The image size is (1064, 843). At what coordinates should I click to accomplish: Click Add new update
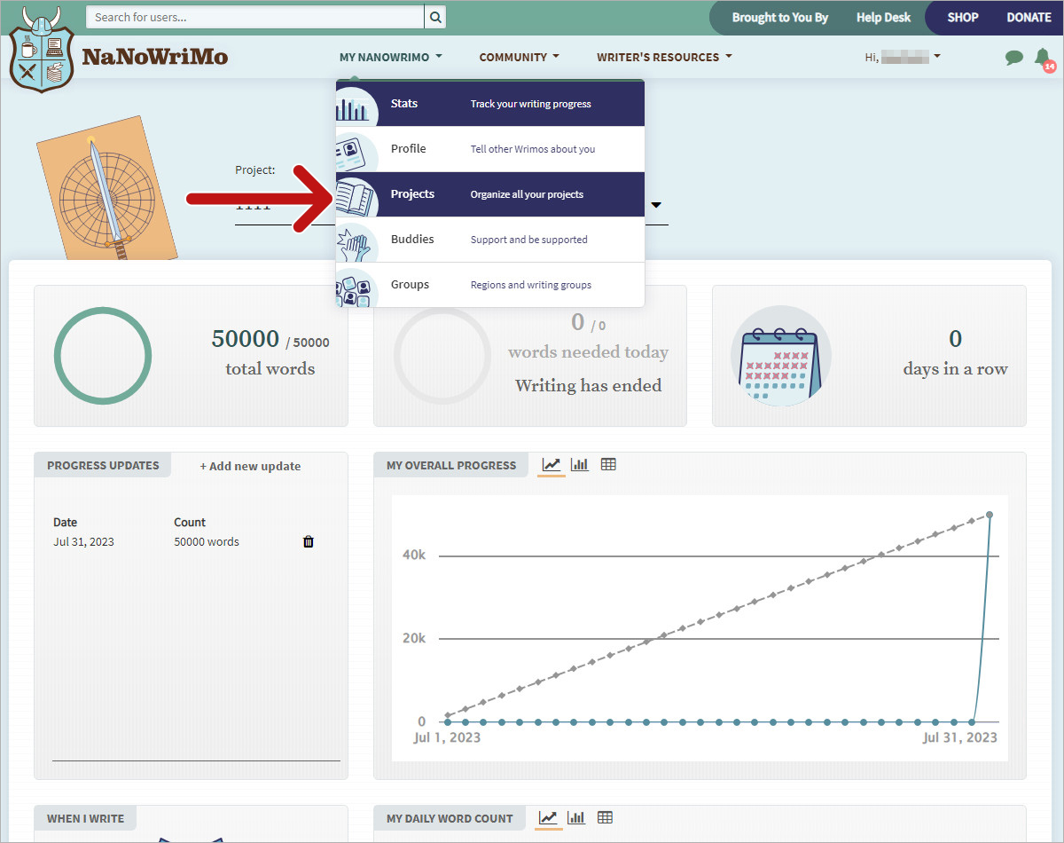point(250,466)
